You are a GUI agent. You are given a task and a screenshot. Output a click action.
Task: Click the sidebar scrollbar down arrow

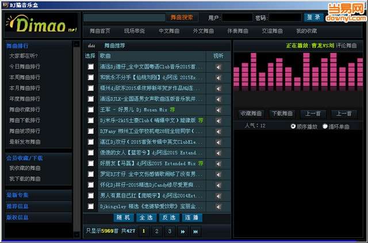pos(76,234)
